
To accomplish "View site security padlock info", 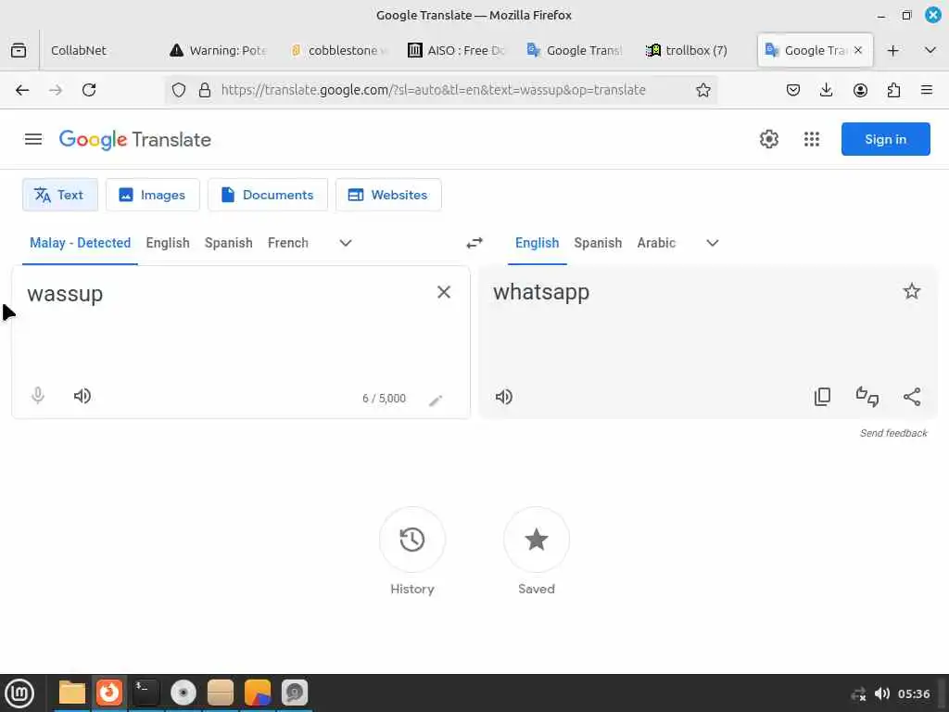I will (x=205, y=90).
